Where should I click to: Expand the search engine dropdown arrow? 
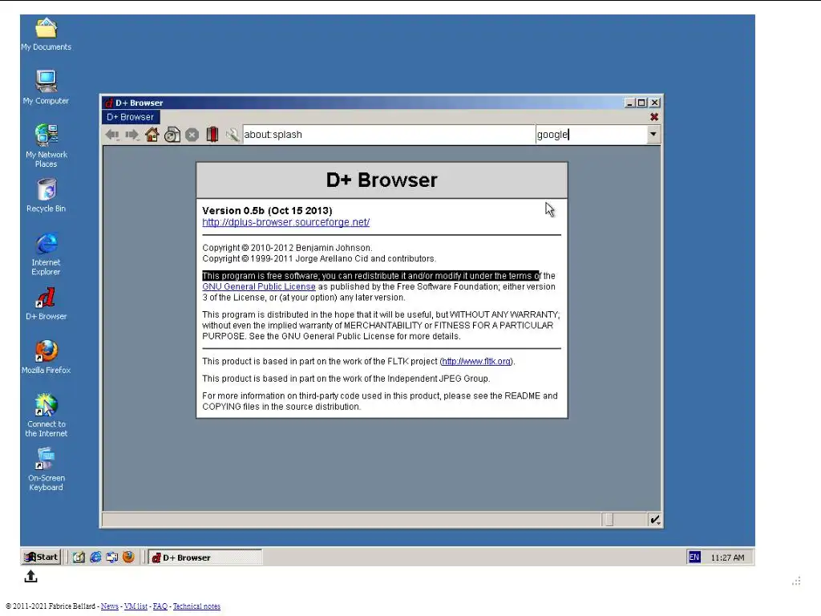coord(653,135)
